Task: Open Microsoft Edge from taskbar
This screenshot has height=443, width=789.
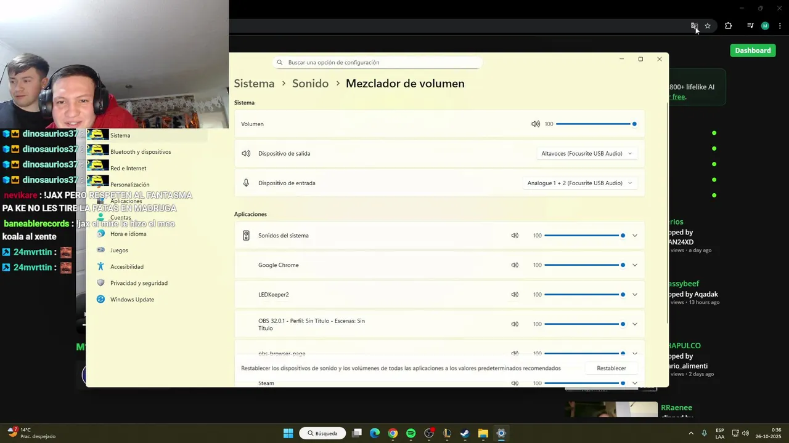Action: tap(374, 433)
